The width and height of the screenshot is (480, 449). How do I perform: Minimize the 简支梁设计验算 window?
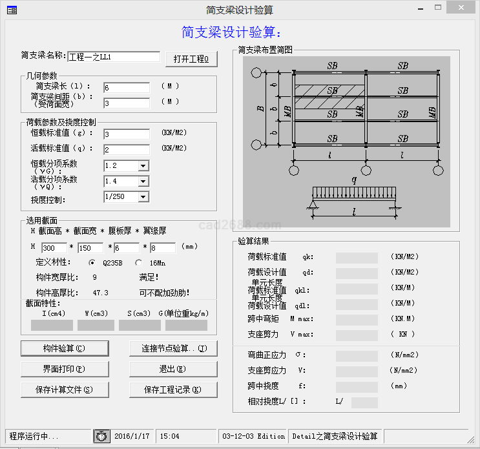pyautogui.click(x=421, y=8)
